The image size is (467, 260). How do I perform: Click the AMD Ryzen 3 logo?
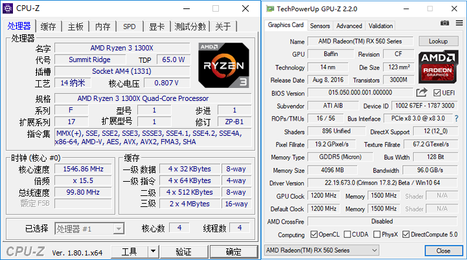coord(223,65)
